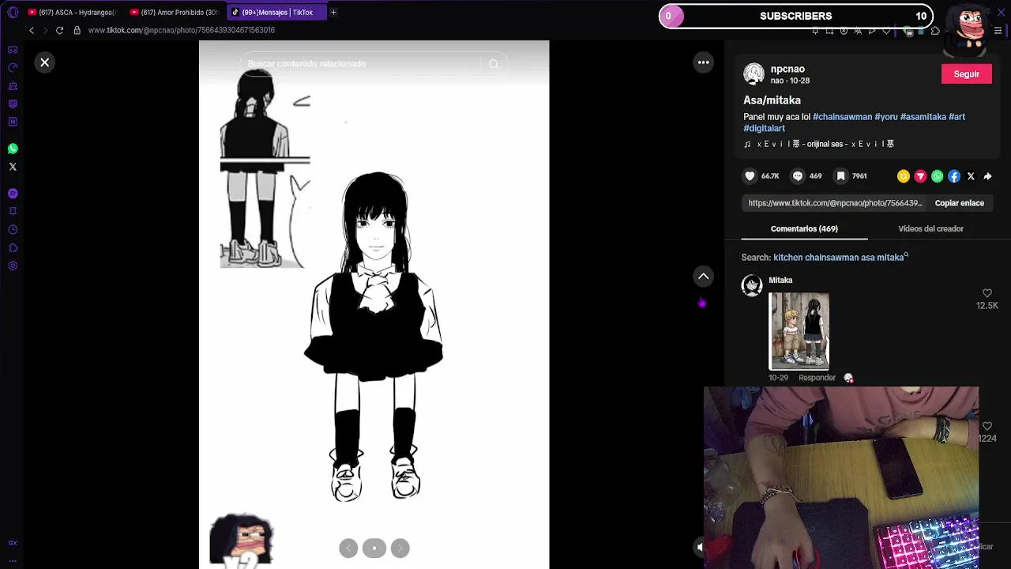
Task: Follow npcnao with Seguir button
Action: (x=966, y=74)
